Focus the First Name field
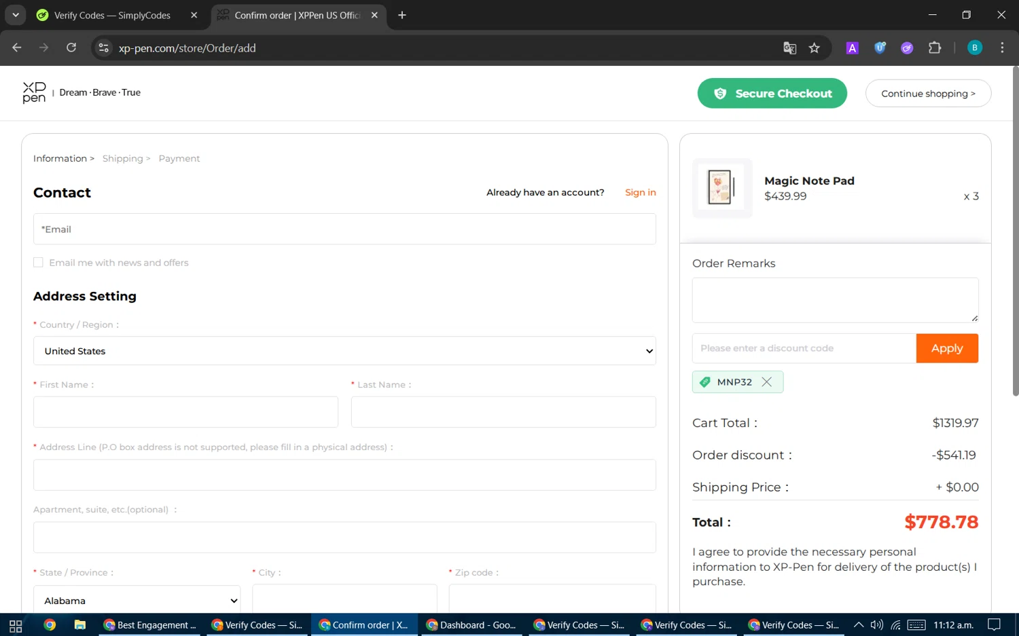The height and width of the screenshot is (636, 1019). click(185, 412)
